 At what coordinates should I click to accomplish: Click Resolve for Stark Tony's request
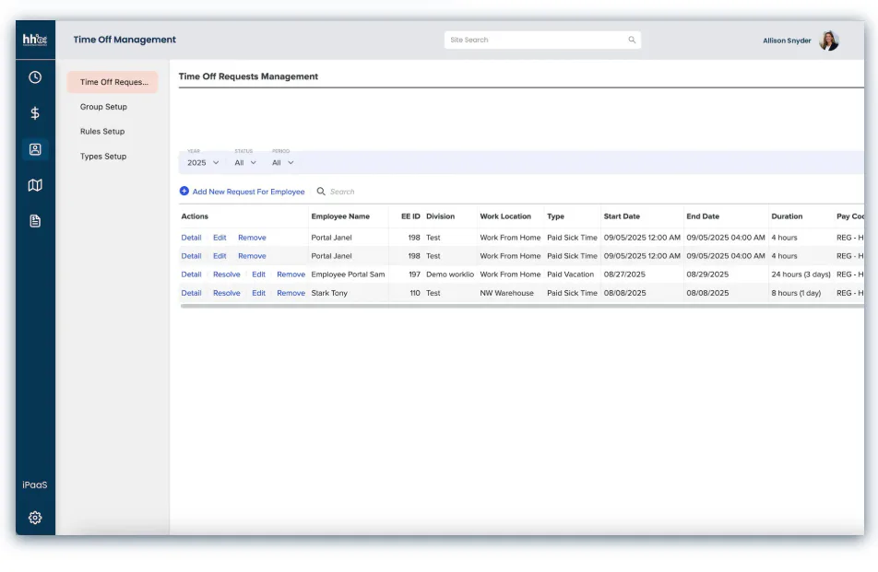point(226,293)
